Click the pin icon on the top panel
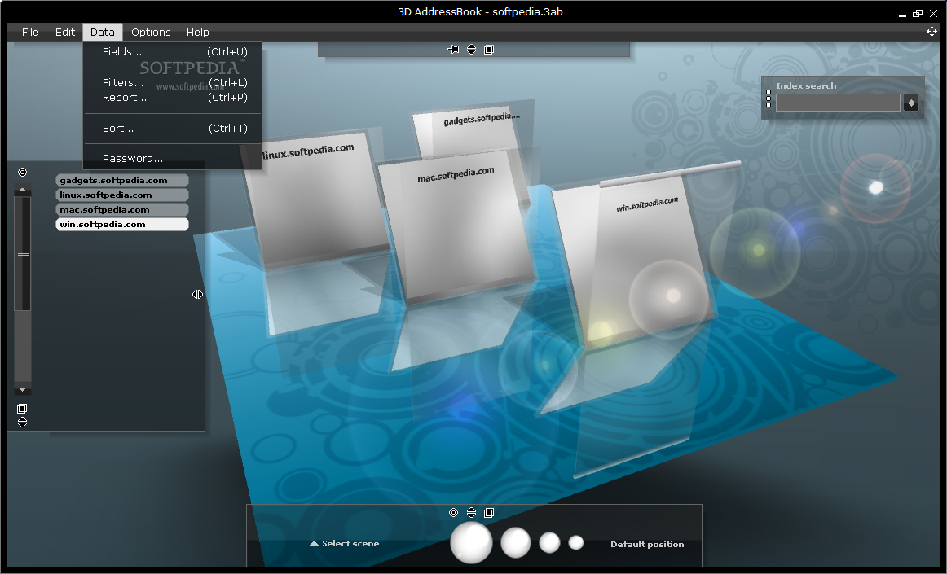This screenshot has height=574, width=947. (454, 50)
